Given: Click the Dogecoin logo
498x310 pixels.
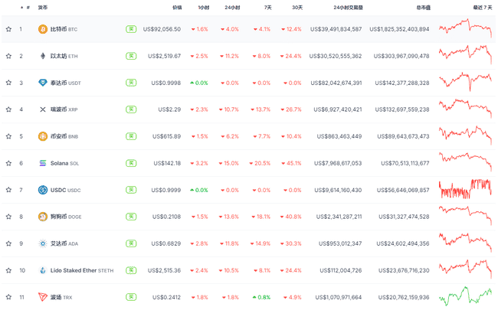Looking at the screenshot, I should (43, 217).
